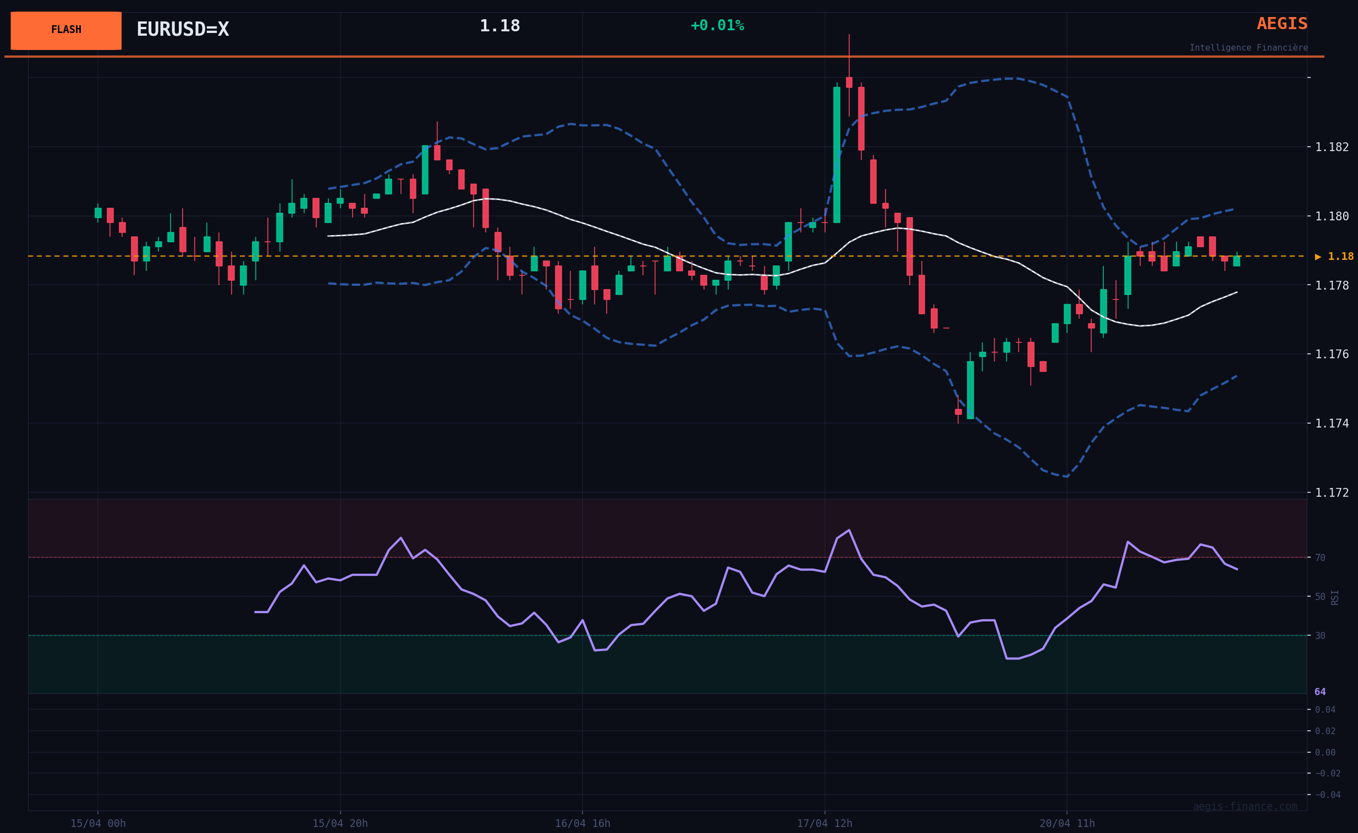Click the +0.01% change indicator
Screen dimensions: 1358x833
[717, 25]
